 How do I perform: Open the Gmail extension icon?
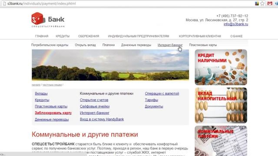pos(270,3)
